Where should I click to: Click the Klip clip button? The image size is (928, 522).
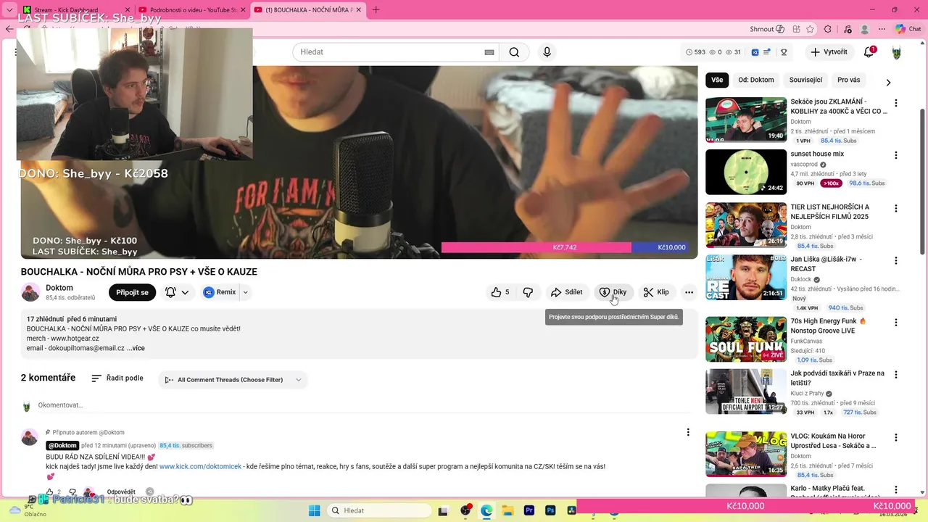tap(656, 292)
